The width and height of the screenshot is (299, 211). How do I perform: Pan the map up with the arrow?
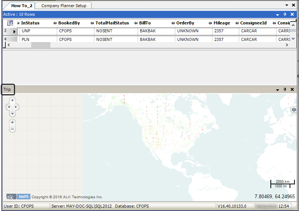pos(12,100)
